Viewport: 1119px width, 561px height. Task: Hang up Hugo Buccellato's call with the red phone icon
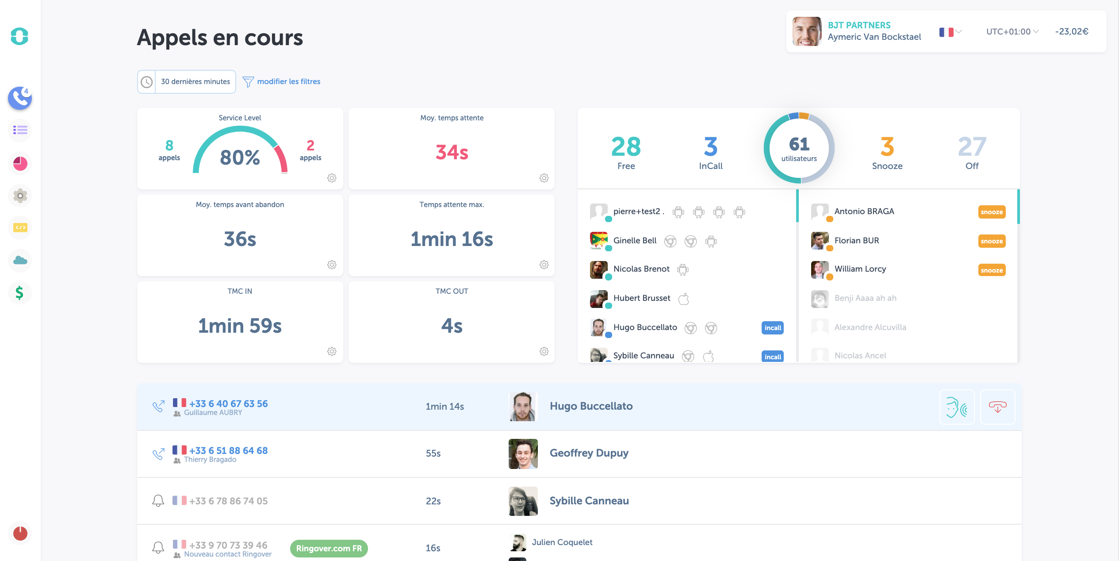click(x=997, y=407)
